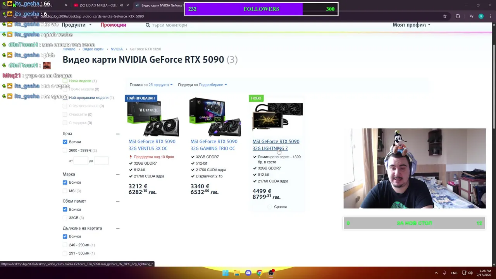
Task: Collapse the Дължина на картата filter section
Action: tap(118, 228)
